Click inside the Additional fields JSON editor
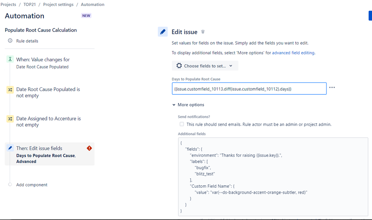Viewport: 372px width, 220px height. (273, 177)
